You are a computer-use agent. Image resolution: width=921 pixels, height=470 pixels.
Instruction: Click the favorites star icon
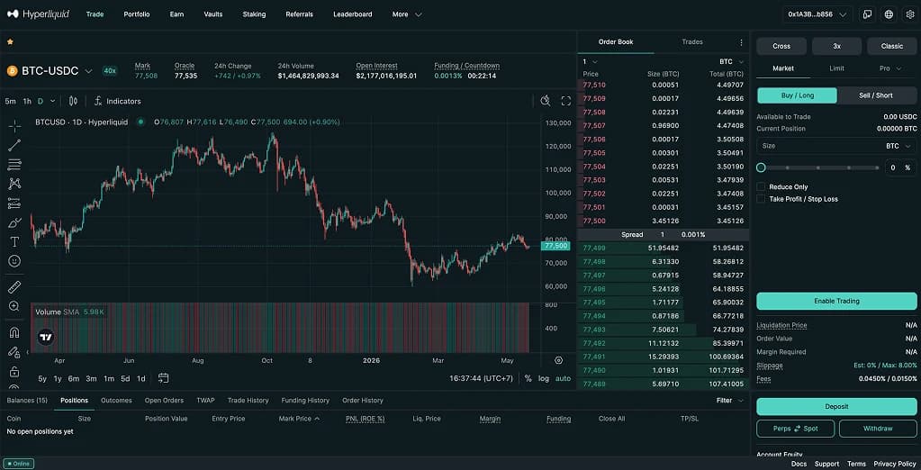(10, 41)
